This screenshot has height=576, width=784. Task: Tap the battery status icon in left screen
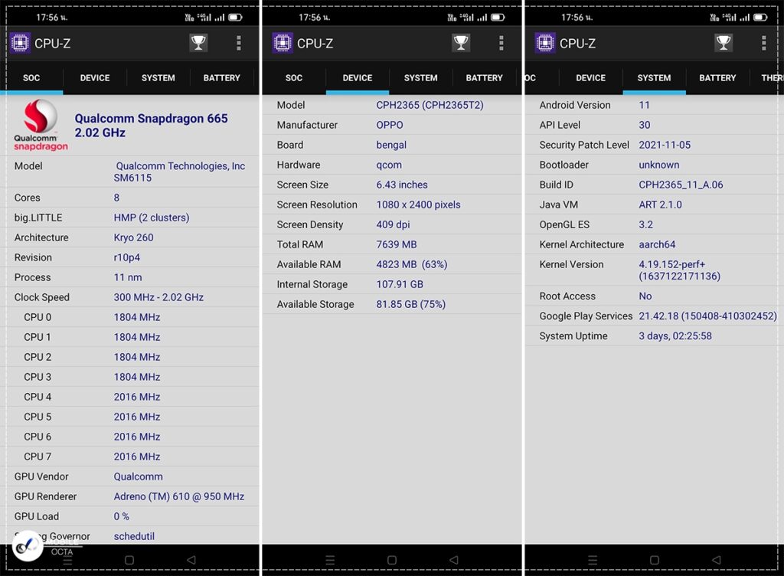pyautogui.click(x=236, y=18)
